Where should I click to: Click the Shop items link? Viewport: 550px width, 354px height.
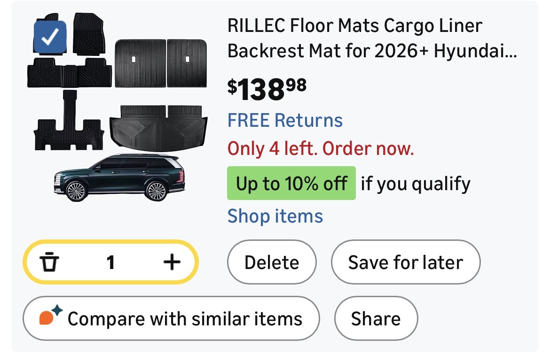coord(275,216)
